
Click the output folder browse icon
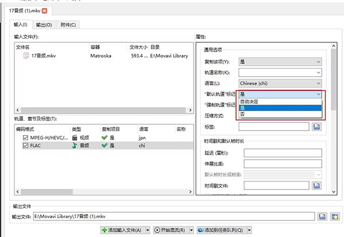point(334,216)
